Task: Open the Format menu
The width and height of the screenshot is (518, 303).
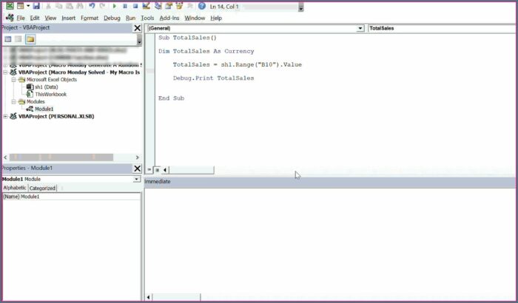Action: tap(90, 18)
